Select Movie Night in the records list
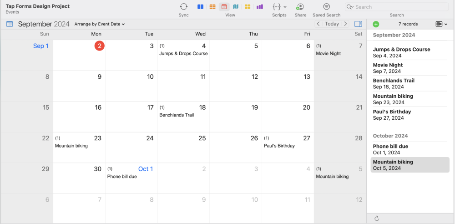This screenshot has width=455, height=224. (410, 68)
